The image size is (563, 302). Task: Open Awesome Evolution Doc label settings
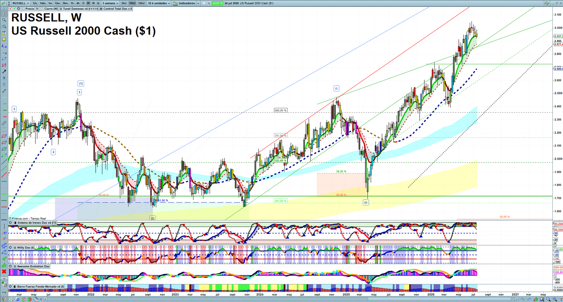[33, 266]
